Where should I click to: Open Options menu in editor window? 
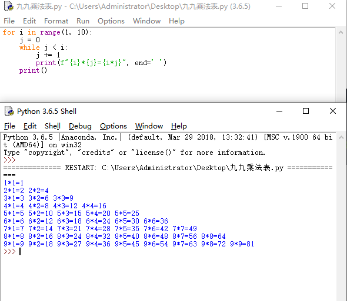click(x=111, y=21)
